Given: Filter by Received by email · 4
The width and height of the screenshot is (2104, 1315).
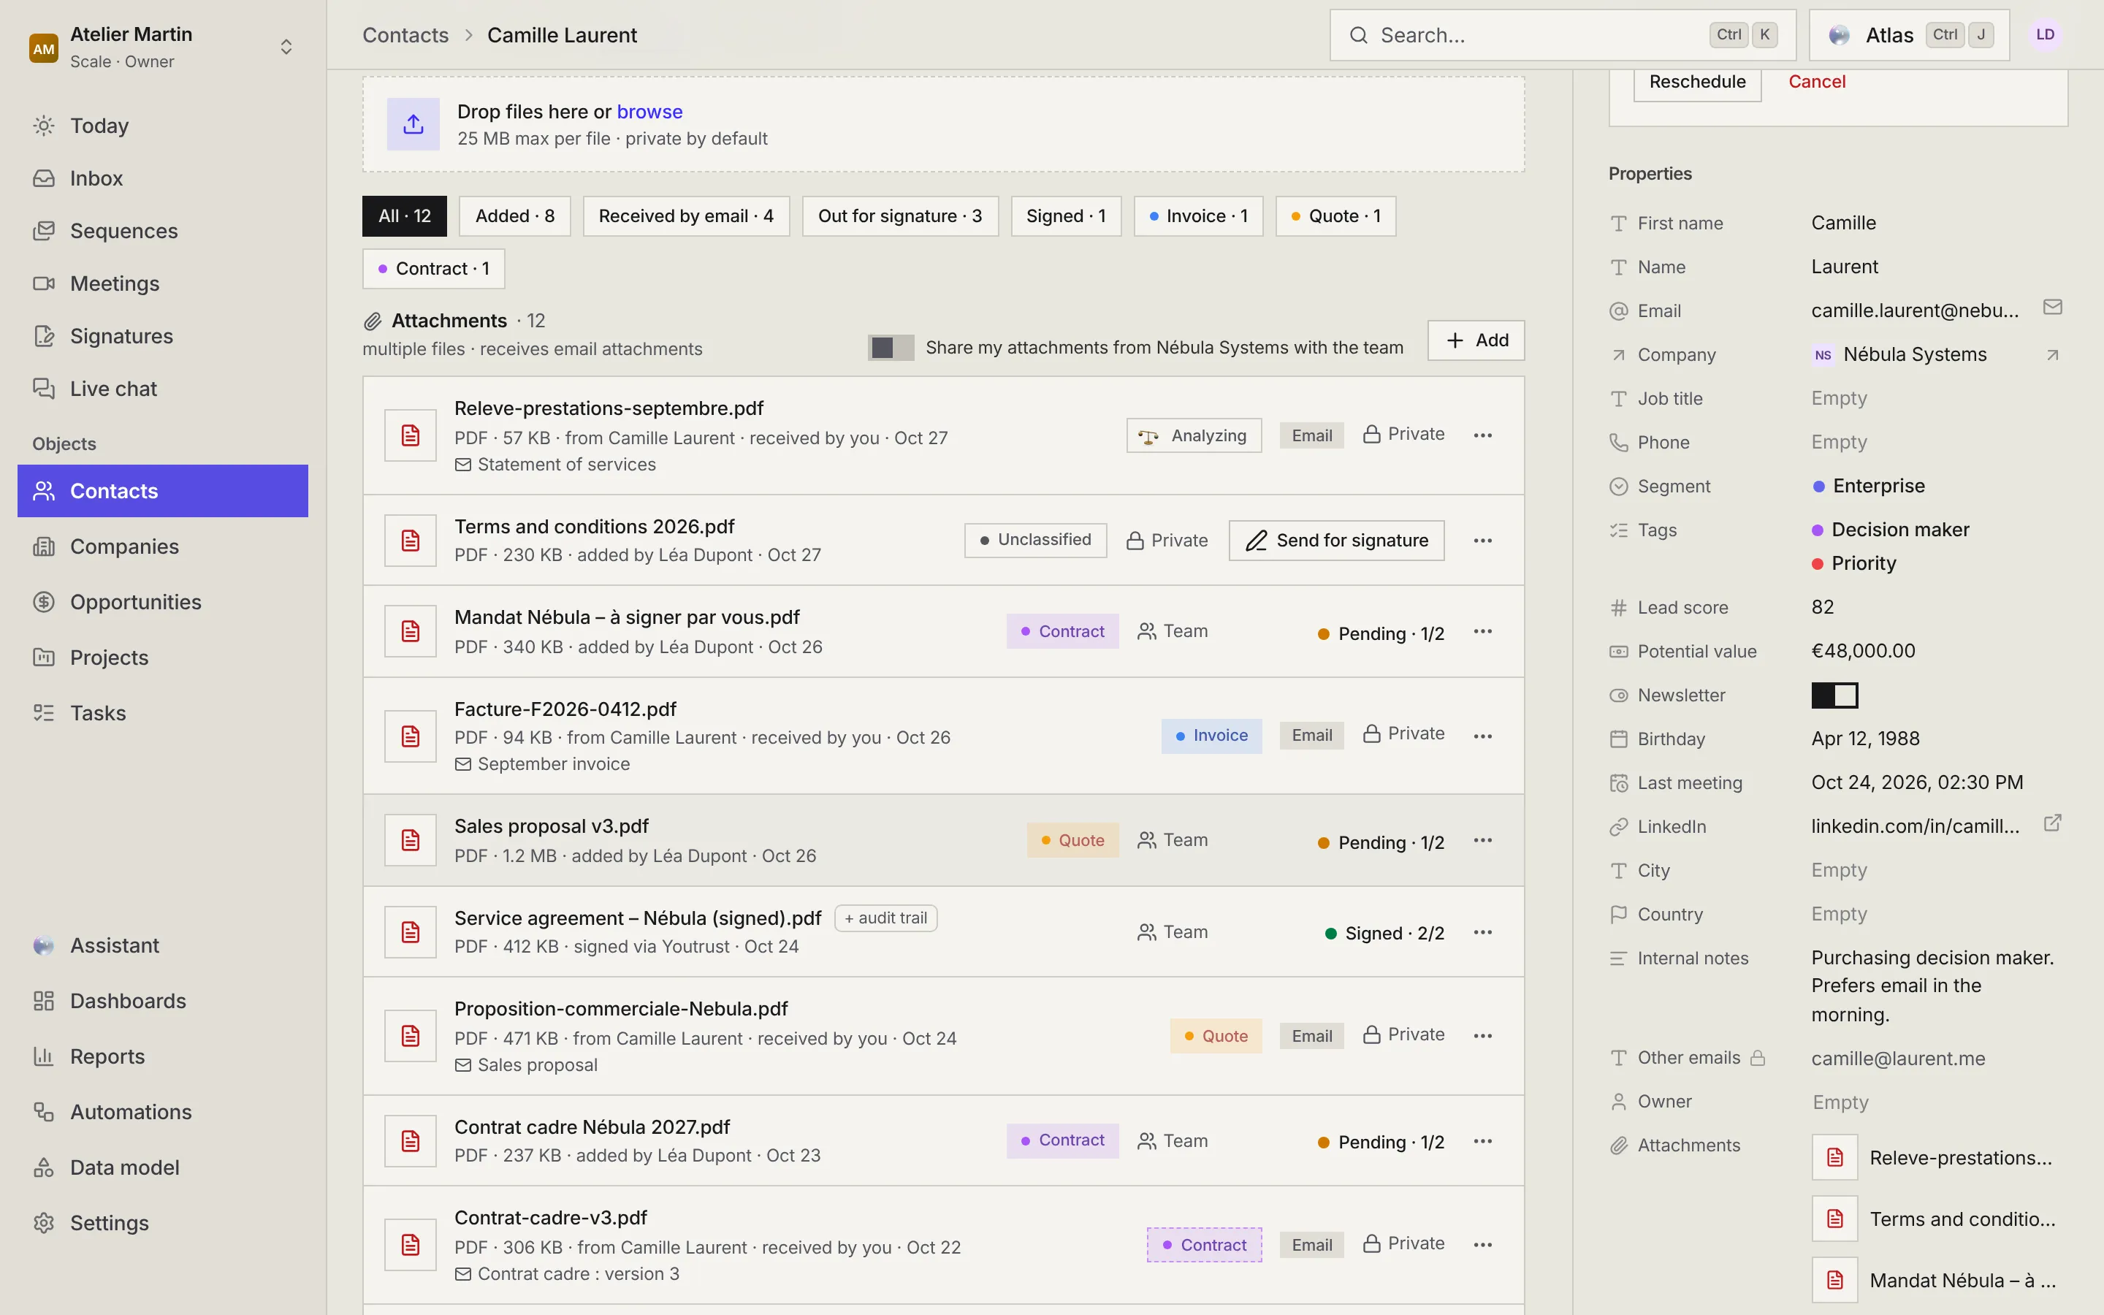Looking at the screenshot, I should pyautogui.click(x=686, y=216).
